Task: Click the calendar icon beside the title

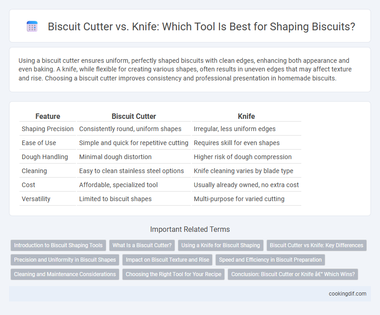Action: 32,26
